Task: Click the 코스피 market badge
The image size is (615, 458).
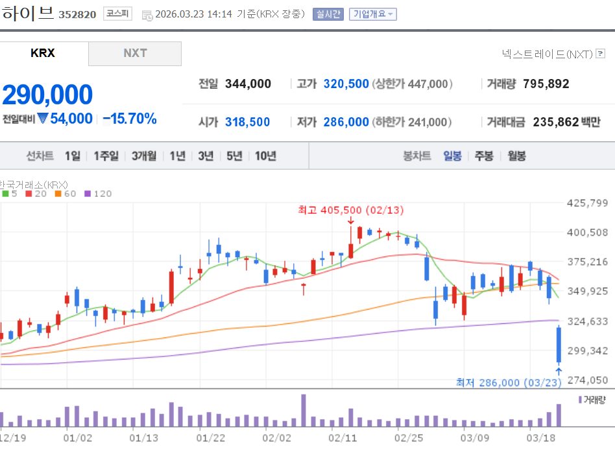Action: tap(117, 14)
